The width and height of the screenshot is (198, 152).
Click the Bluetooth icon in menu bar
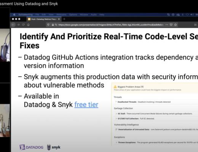coord(183,14)
